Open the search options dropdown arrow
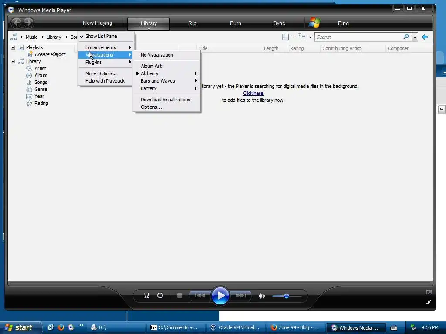Viewport: 446px width, 334px height. point(415,37)
